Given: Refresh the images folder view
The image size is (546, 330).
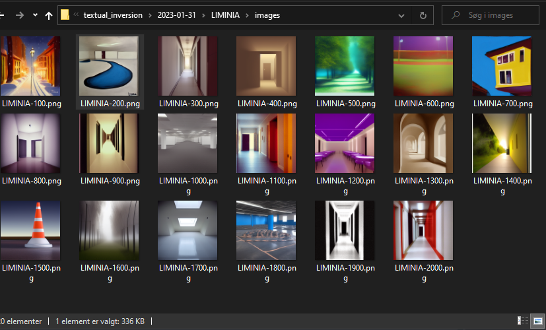Looking at the screenshot, I should point(423,15).
